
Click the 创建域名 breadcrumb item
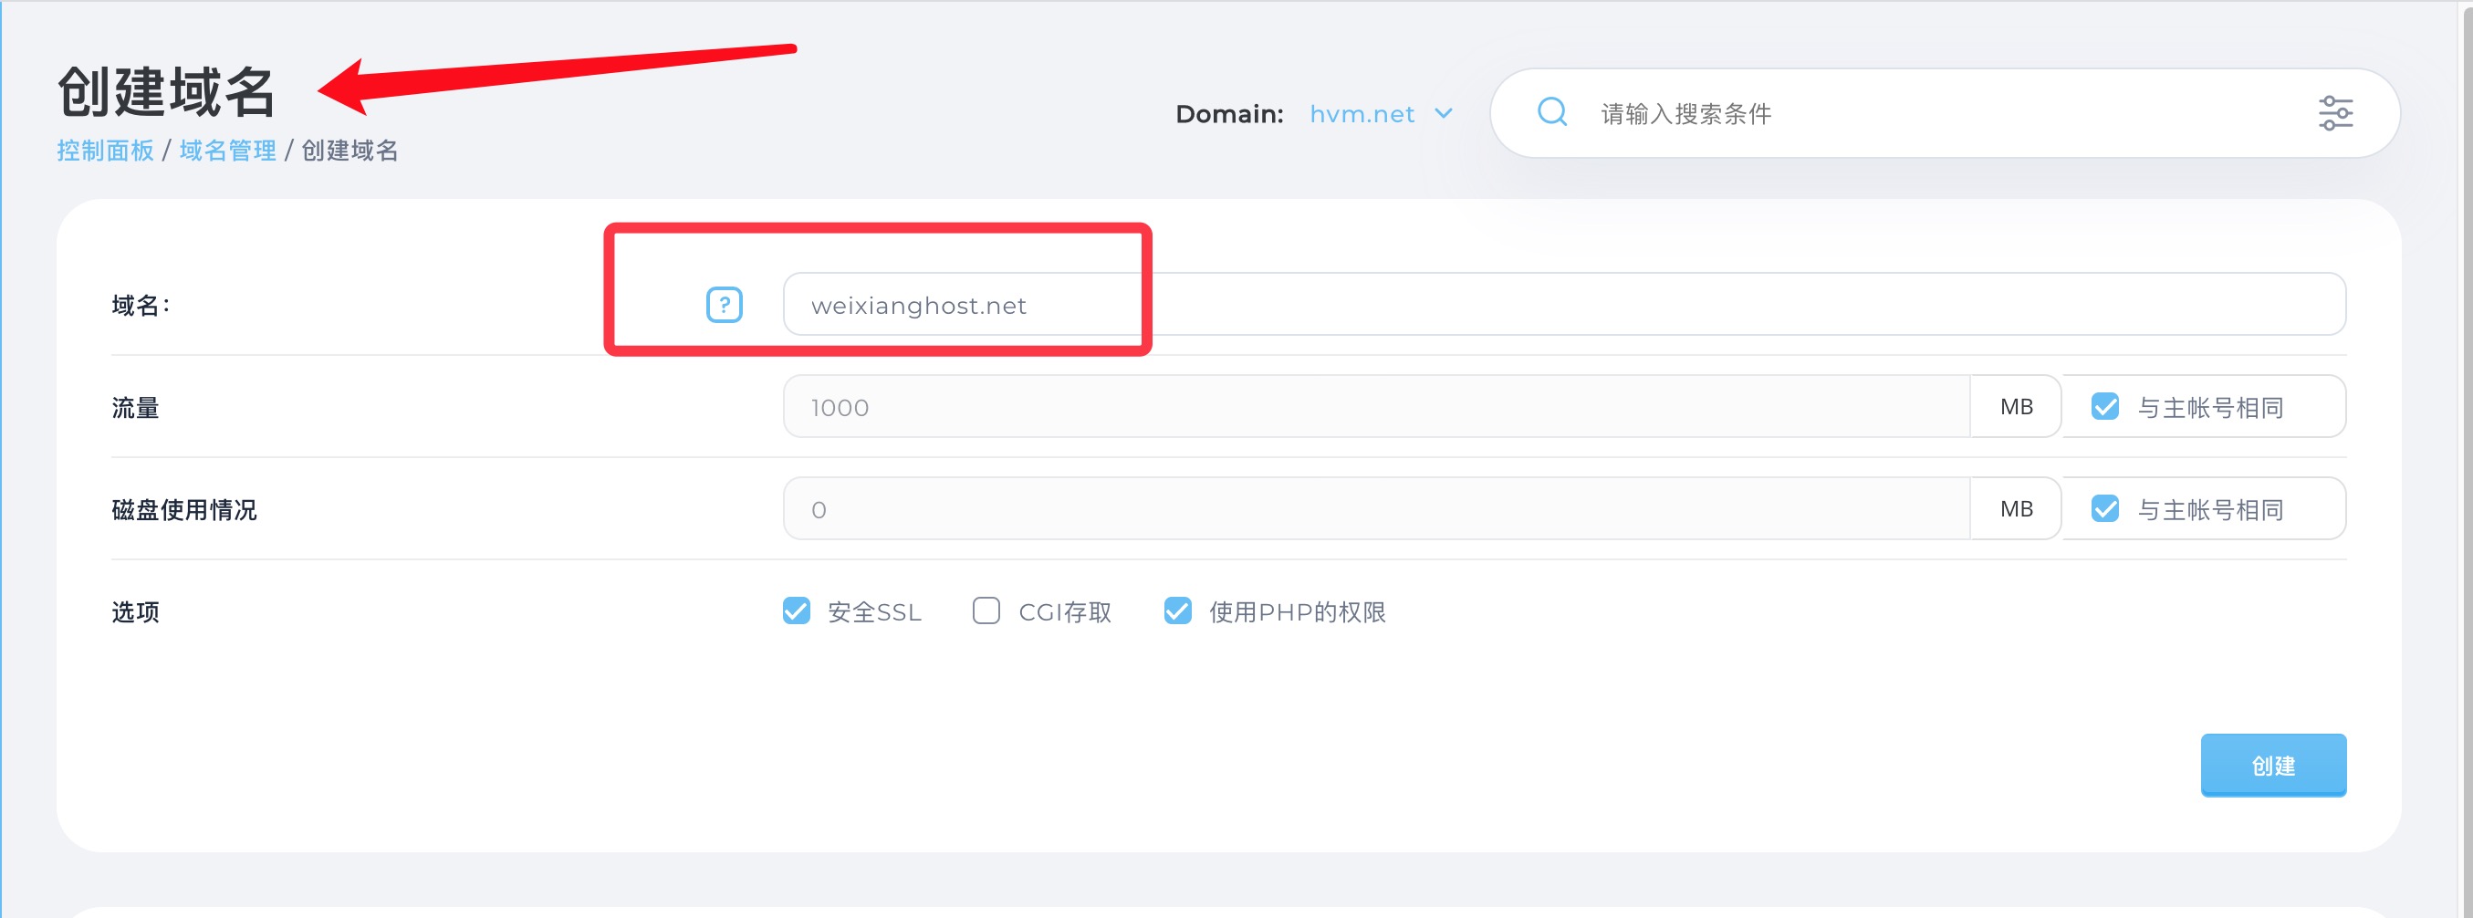350,151
